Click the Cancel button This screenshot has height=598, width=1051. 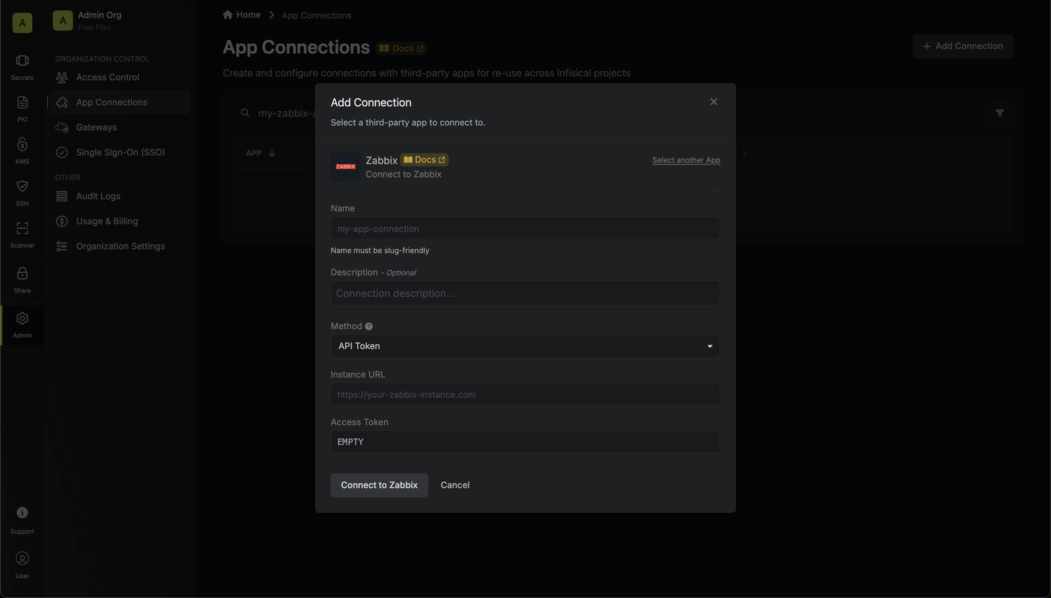coord(455,485)
